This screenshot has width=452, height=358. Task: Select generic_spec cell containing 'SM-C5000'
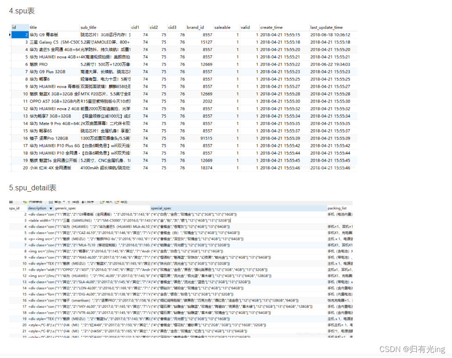(102, 221)
